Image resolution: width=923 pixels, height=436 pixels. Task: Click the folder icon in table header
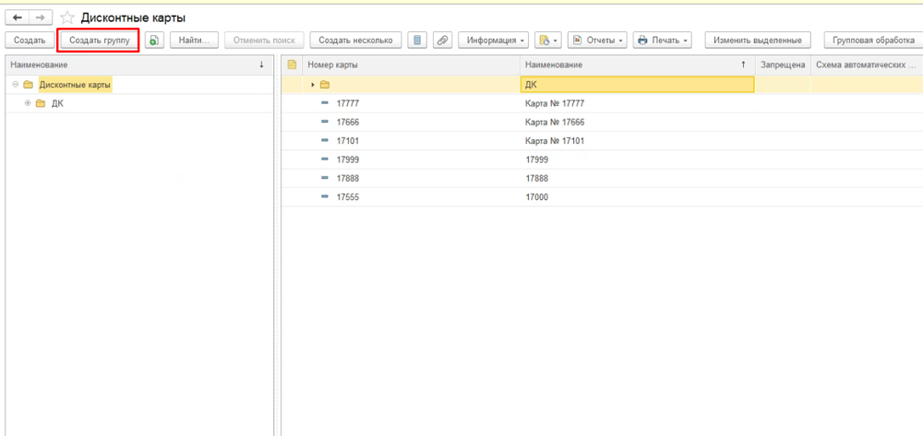[x=292, y=65]
